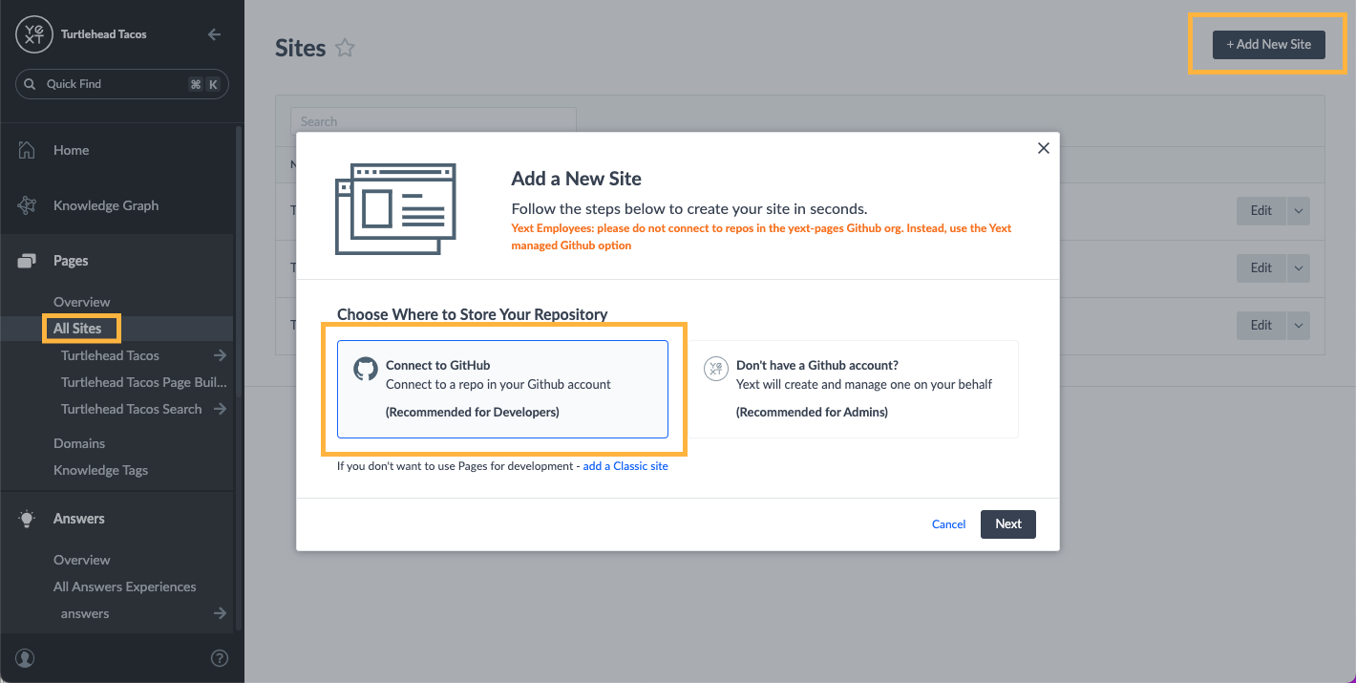Click the Answers lightbulb icon

pyautogui.click(x=27, y=519)
